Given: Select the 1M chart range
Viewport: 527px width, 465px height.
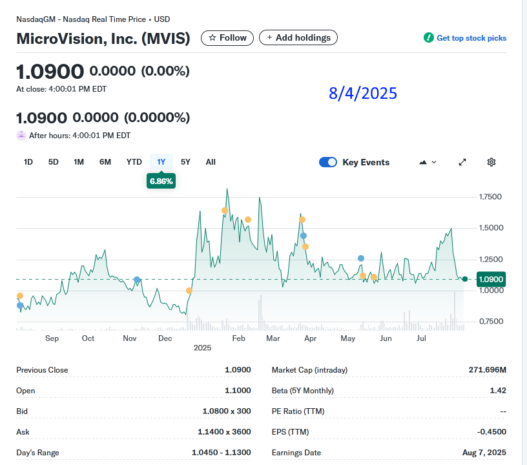Looking at the screenshot, I should tap(79, 162).
